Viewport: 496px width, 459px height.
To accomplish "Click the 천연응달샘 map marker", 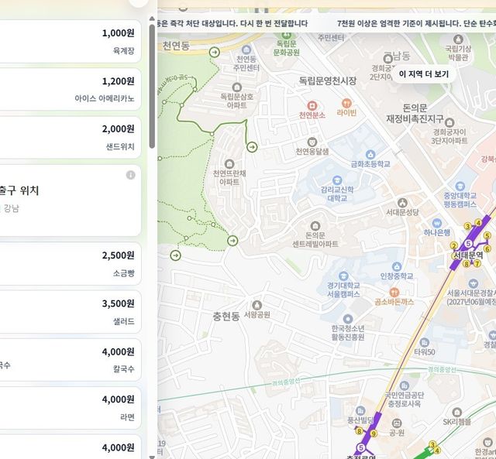I will tap(312, 142).
